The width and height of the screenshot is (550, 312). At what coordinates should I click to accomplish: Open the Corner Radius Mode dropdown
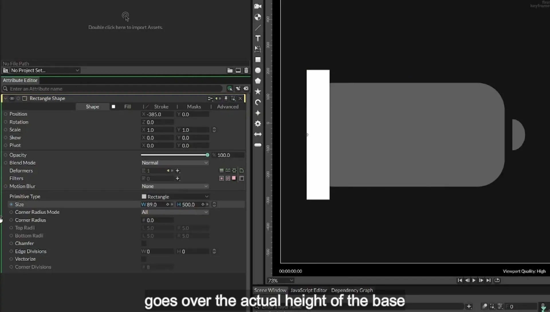175,212
